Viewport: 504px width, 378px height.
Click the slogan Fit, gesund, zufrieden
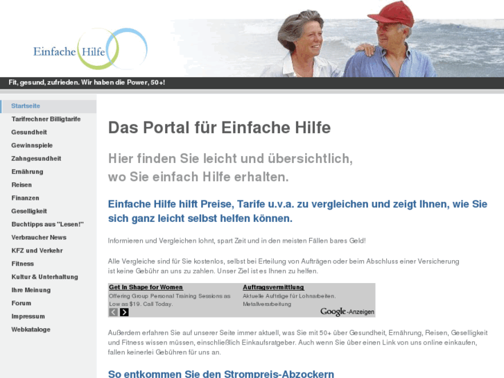point(87,83)
